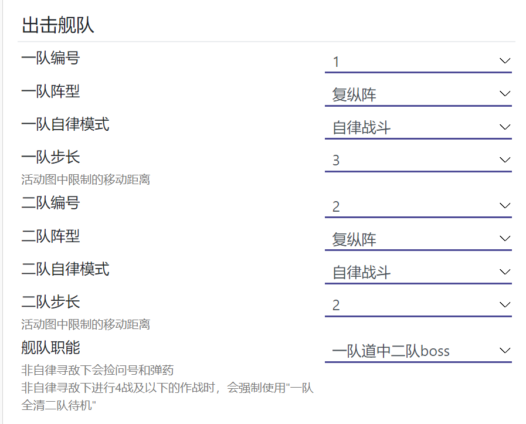Viewport: 526px width, 424px height.
Task: Click the 一队编号 label
Action: (x=50, y=58)
